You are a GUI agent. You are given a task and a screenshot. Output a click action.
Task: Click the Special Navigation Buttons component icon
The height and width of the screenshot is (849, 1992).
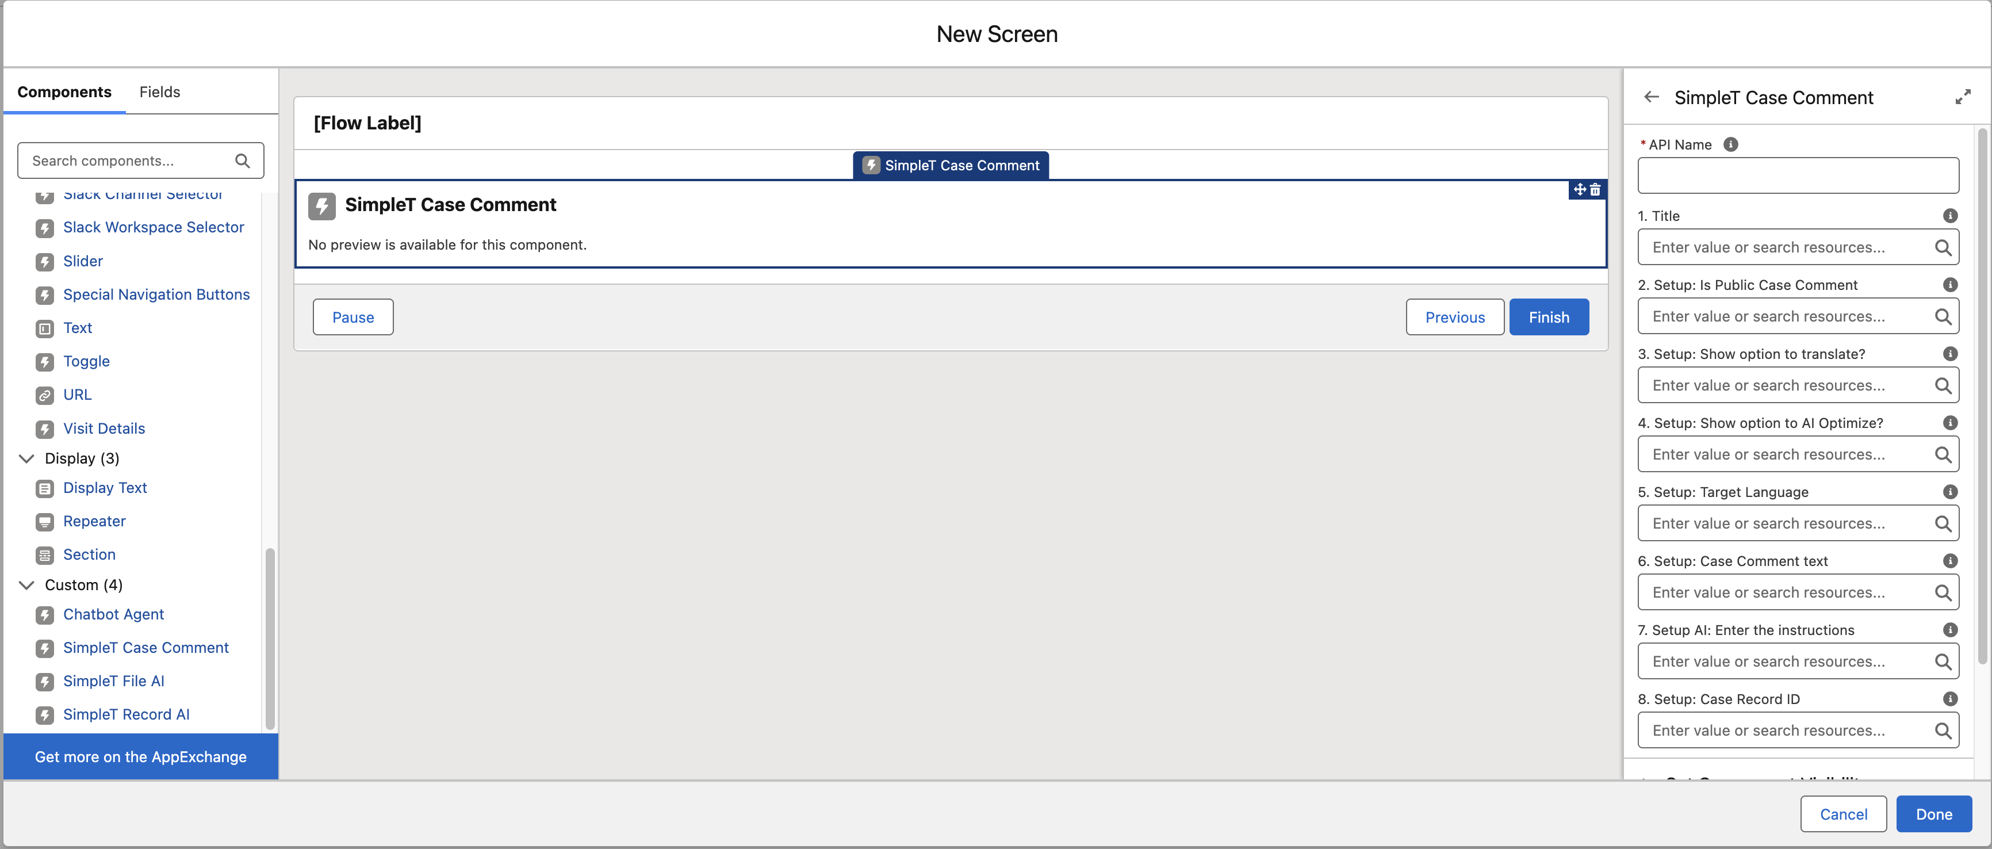(45, 295)
